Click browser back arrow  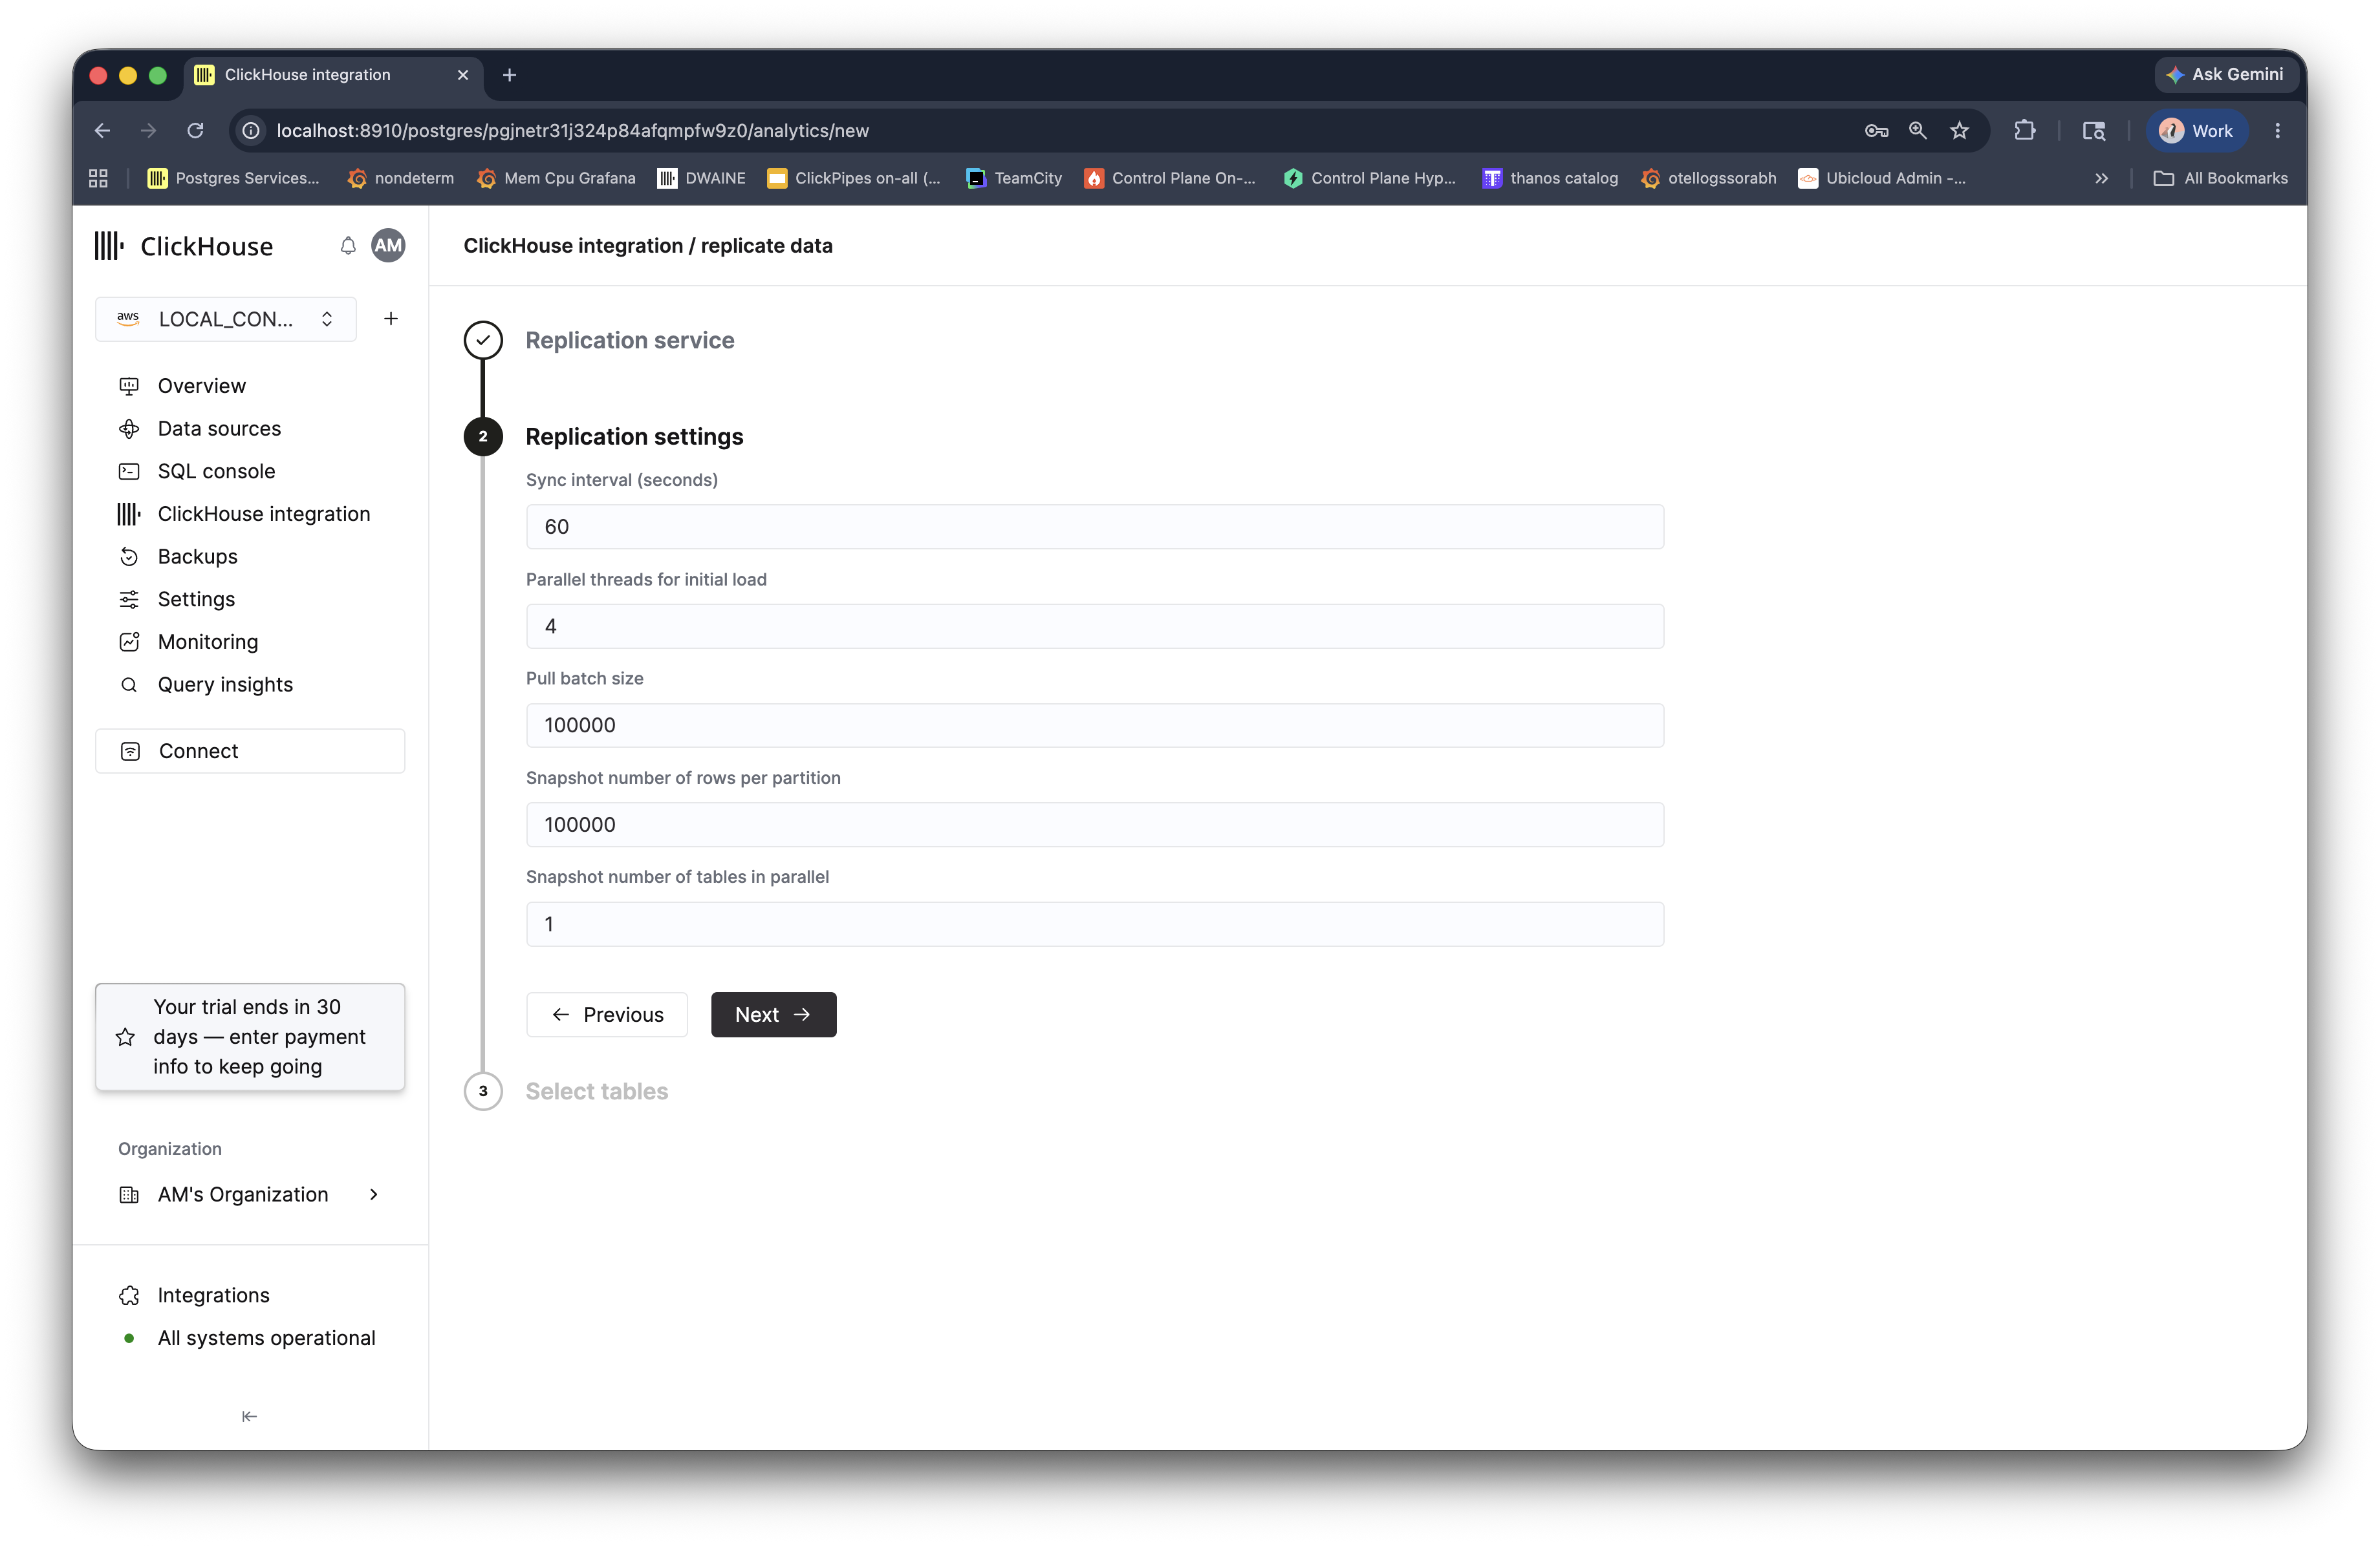(102, 131)
